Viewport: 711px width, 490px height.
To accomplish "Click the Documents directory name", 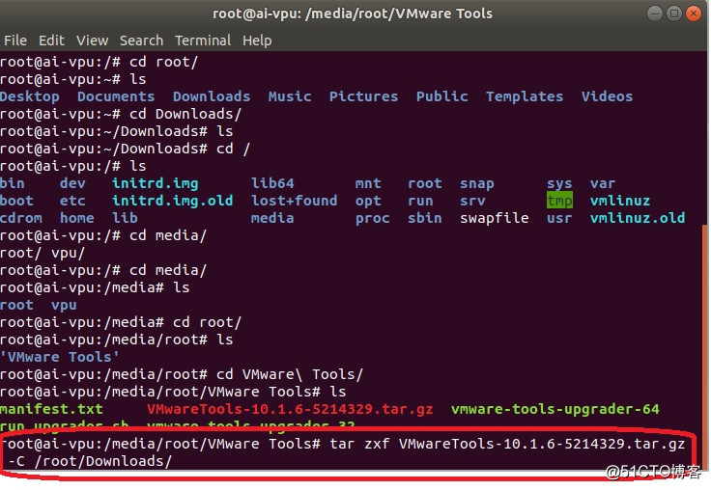I will pos(116,96).
